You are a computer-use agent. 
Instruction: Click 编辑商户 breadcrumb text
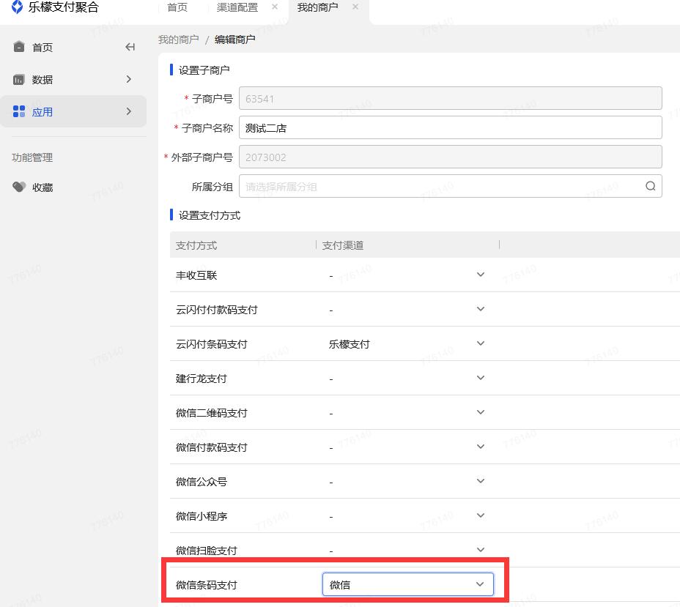(234, 40)
